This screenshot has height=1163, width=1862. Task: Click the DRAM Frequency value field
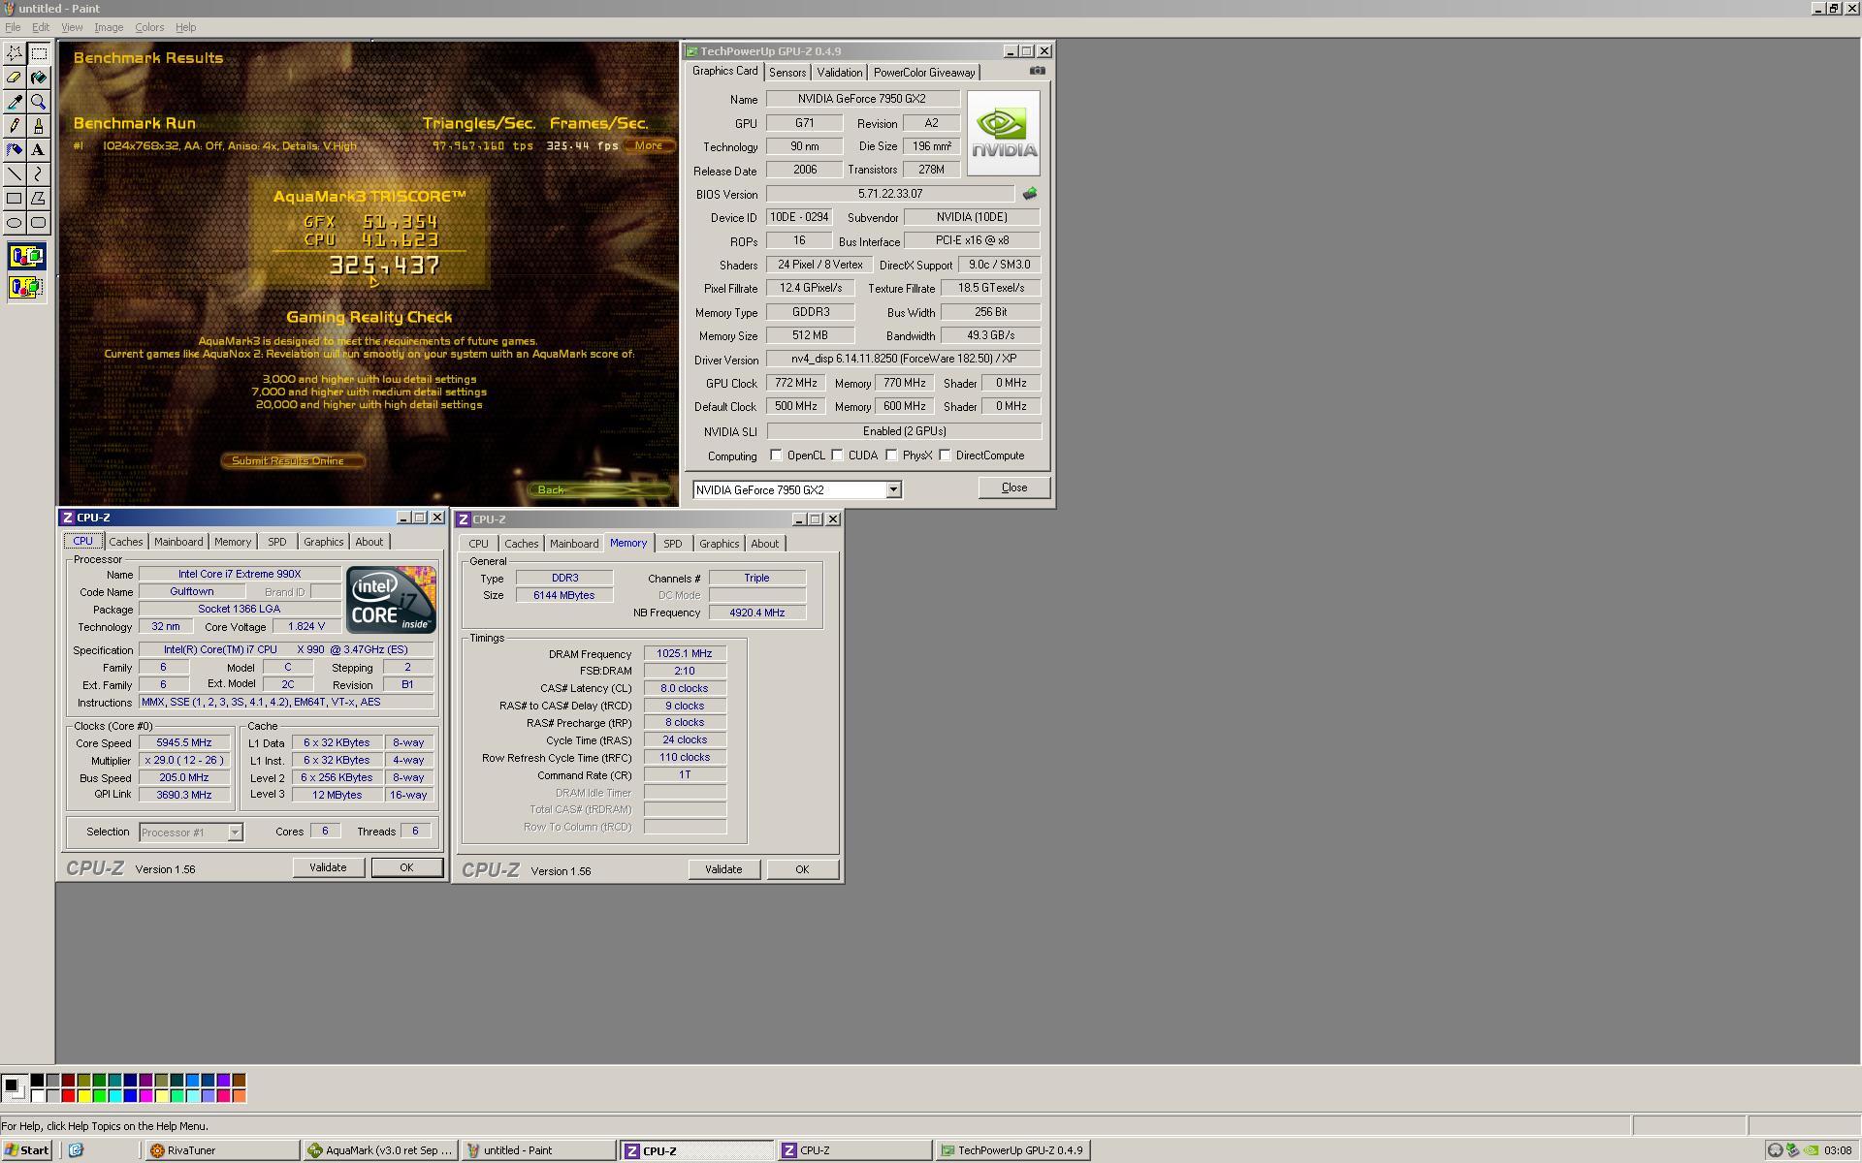tap(684, 653)
